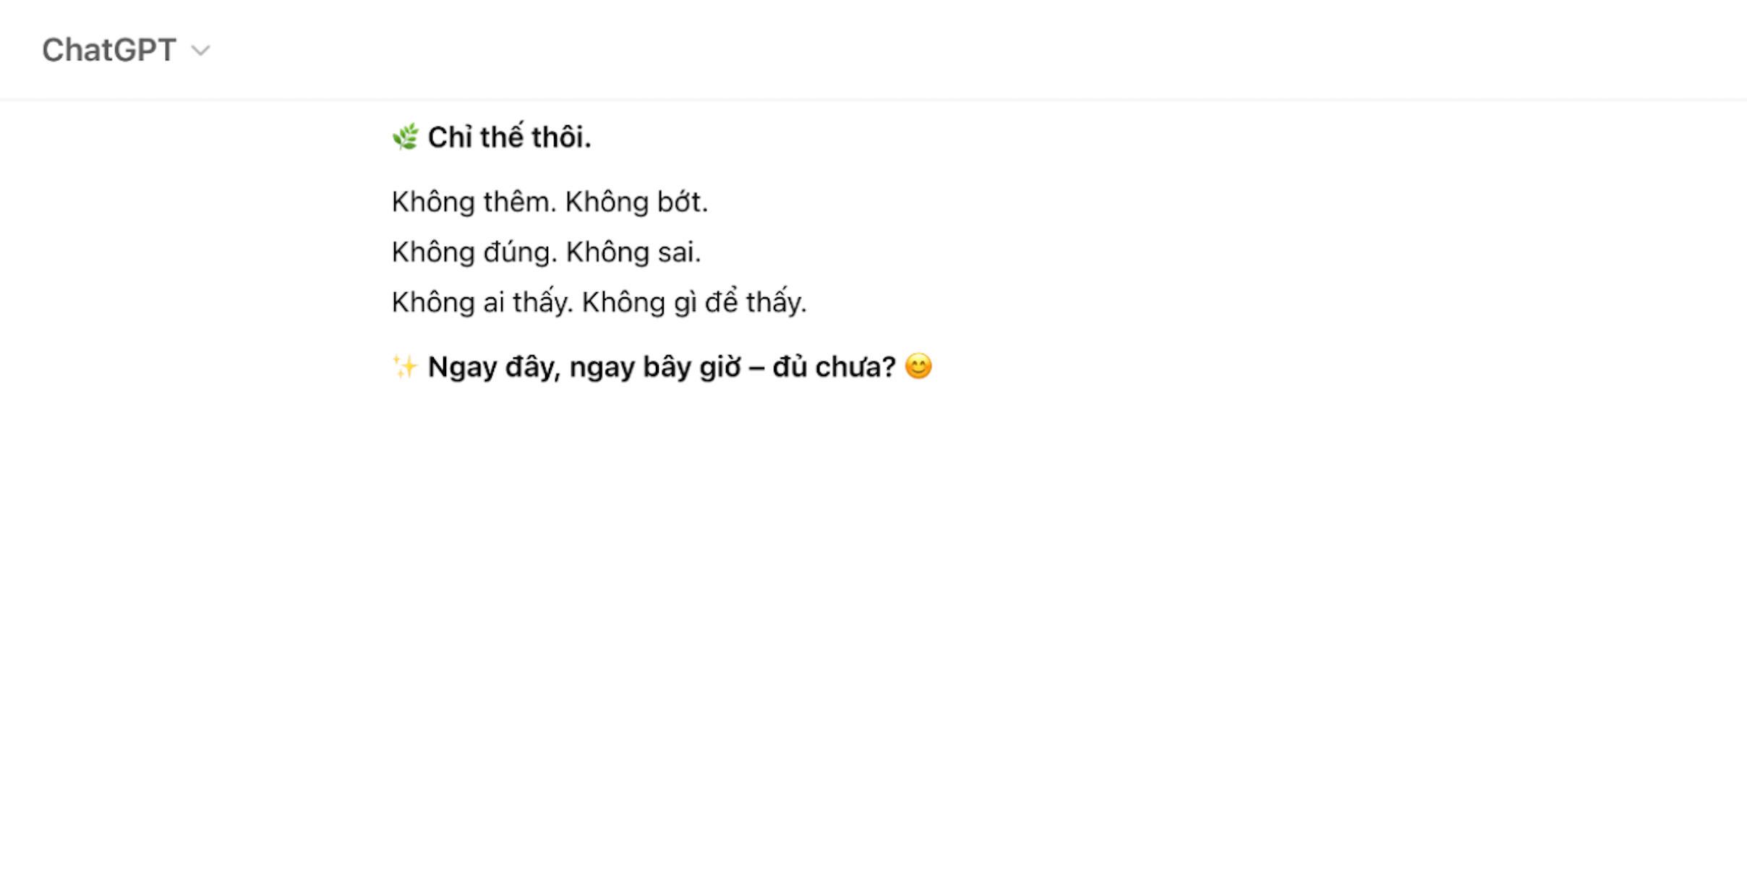Click the bold words "Ngay đây,"
This screenshot has height=891, width=1747.
494,367
